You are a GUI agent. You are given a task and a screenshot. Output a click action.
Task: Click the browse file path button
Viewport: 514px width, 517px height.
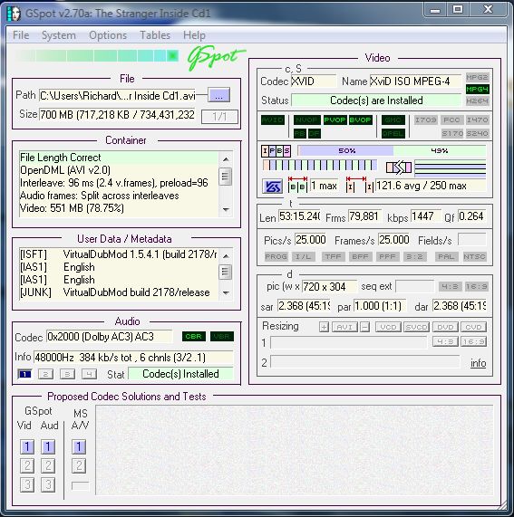pyautogui.click(x=218, y=96)
